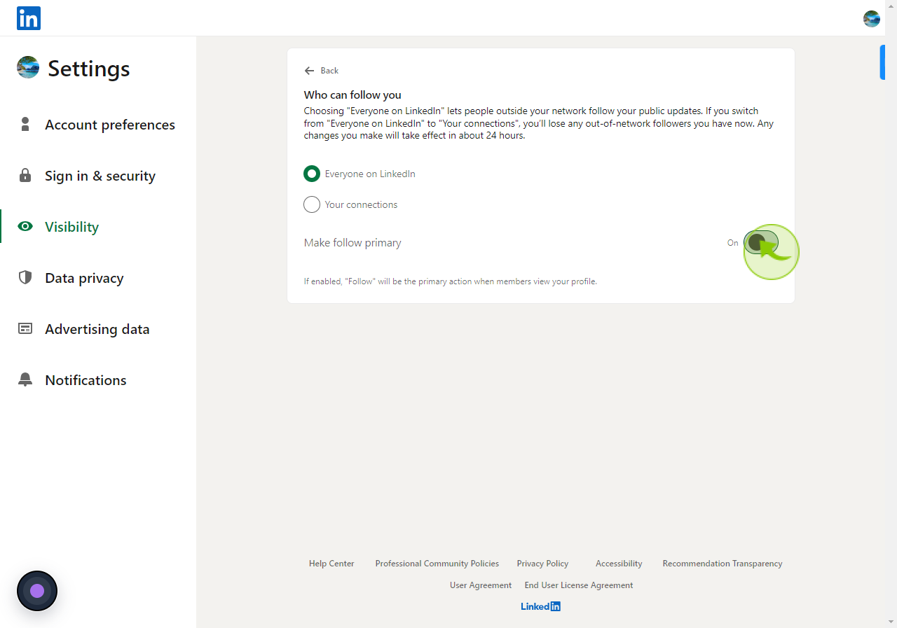Image resolution: width=897 pixels, height=628 pixels.
Task: Click the 'Who can follow you' heading
Action: 352,95
